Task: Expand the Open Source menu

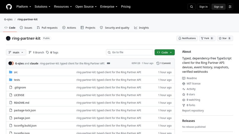Action: (86, 7)
